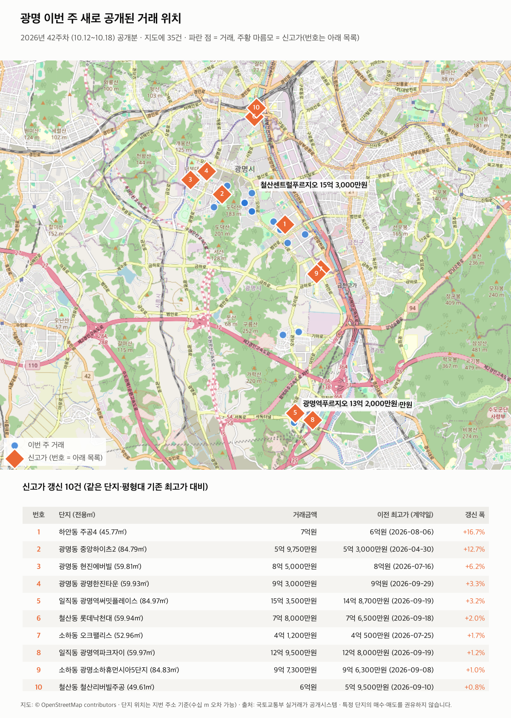This screenshot has height=718, width=511.
Task: Click the price 5억 9,750만원 in the table
Action: (x=296, y=549)
